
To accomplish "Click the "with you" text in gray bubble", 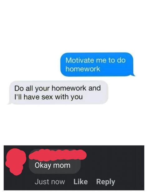I will coord(69,97).
